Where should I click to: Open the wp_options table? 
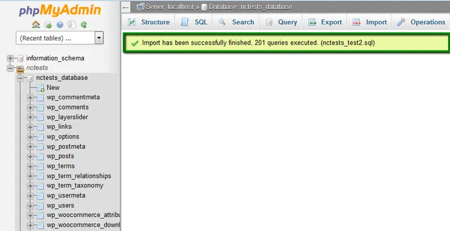click(x=63, y=137)
